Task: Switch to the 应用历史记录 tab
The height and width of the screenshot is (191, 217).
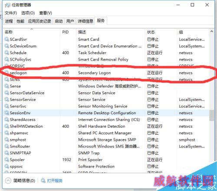Action: pyautogui.click(x=39, y=21)
